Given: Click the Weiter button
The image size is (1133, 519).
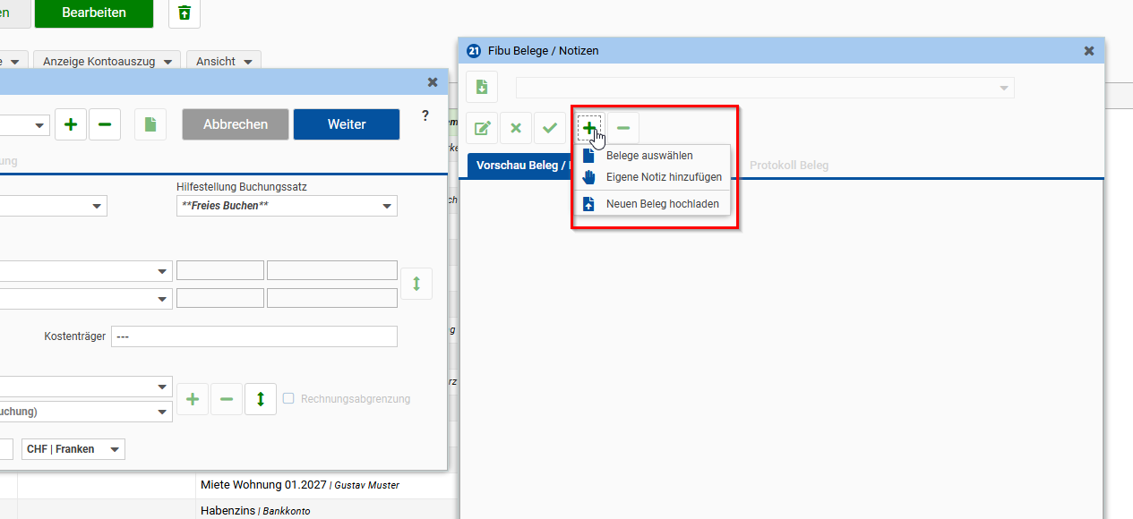Looking at the screenshot, I should tap(347, 124).
